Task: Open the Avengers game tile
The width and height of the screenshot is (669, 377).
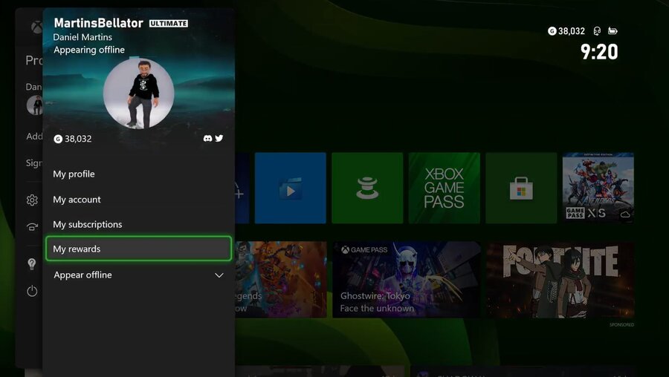Action: click(x=598, y=188)
